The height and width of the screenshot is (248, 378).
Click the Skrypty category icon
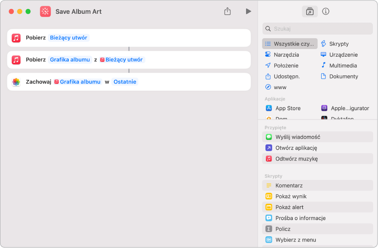(x=324, y=44)
